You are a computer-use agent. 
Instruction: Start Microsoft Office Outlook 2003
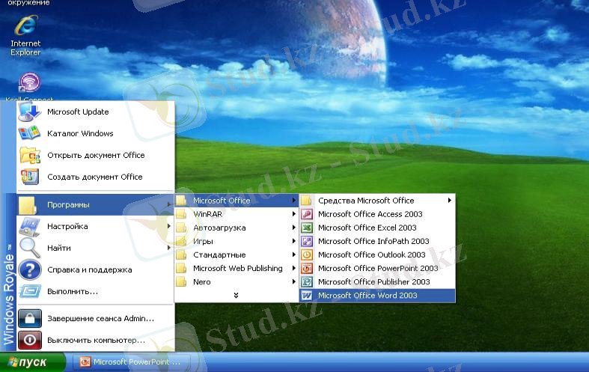377,254
